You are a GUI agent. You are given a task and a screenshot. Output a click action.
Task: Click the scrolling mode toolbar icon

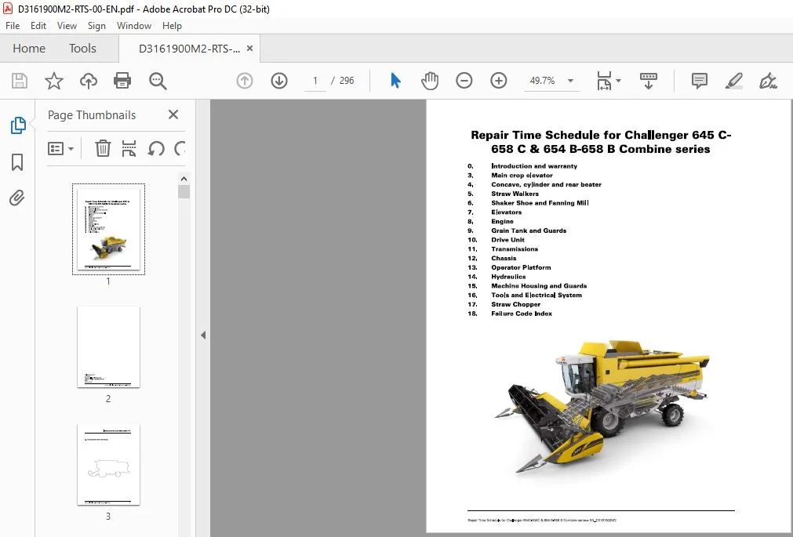649,81
